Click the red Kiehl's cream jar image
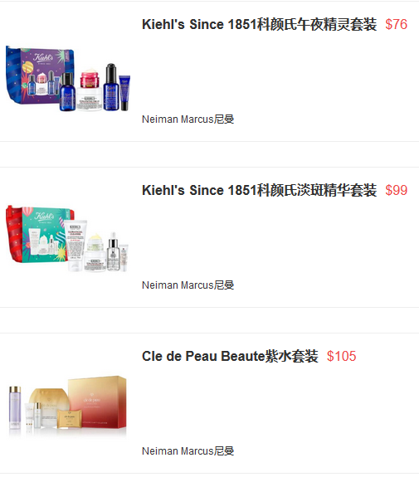 [x=90, y=78]
